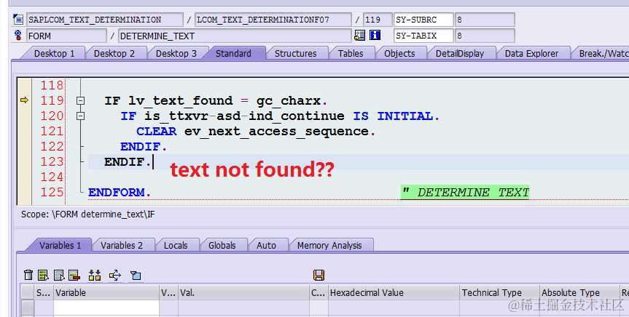Switch to the Locals tab

tap(176, 245)
